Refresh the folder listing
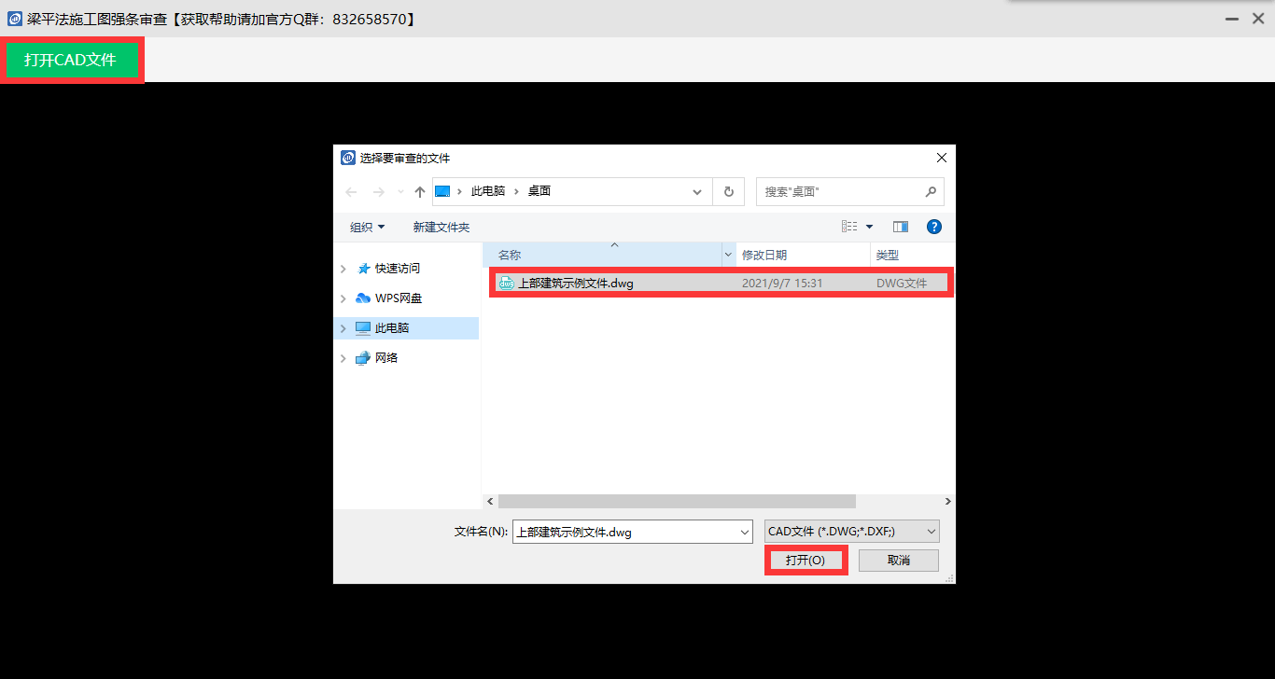This screenshot has height=679, width=1275. [728, 191]
